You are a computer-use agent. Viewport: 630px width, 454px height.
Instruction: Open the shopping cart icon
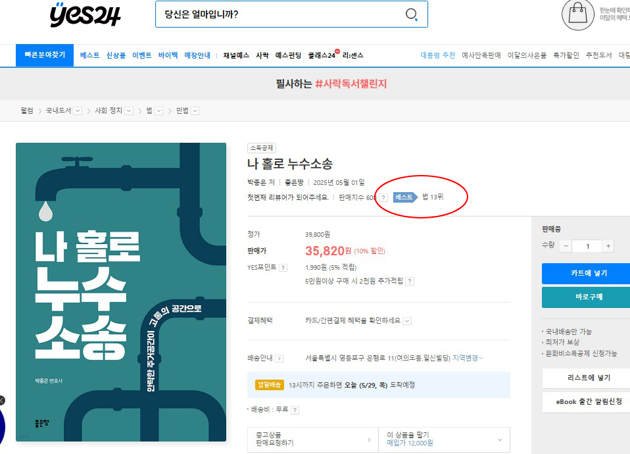coord(578,15)
